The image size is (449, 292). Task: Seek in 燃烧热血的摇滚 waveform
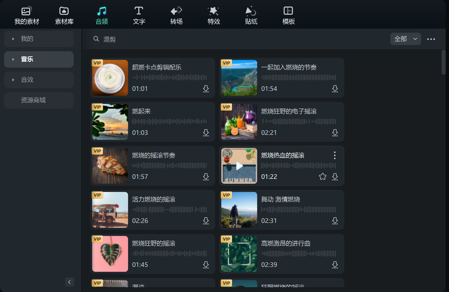[298, 165]
